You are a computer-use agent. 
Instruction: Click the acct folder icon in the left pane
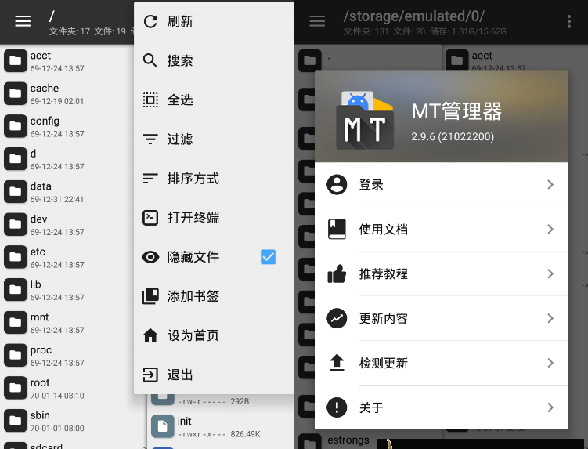pyautogui.click(x=15, y=60)
